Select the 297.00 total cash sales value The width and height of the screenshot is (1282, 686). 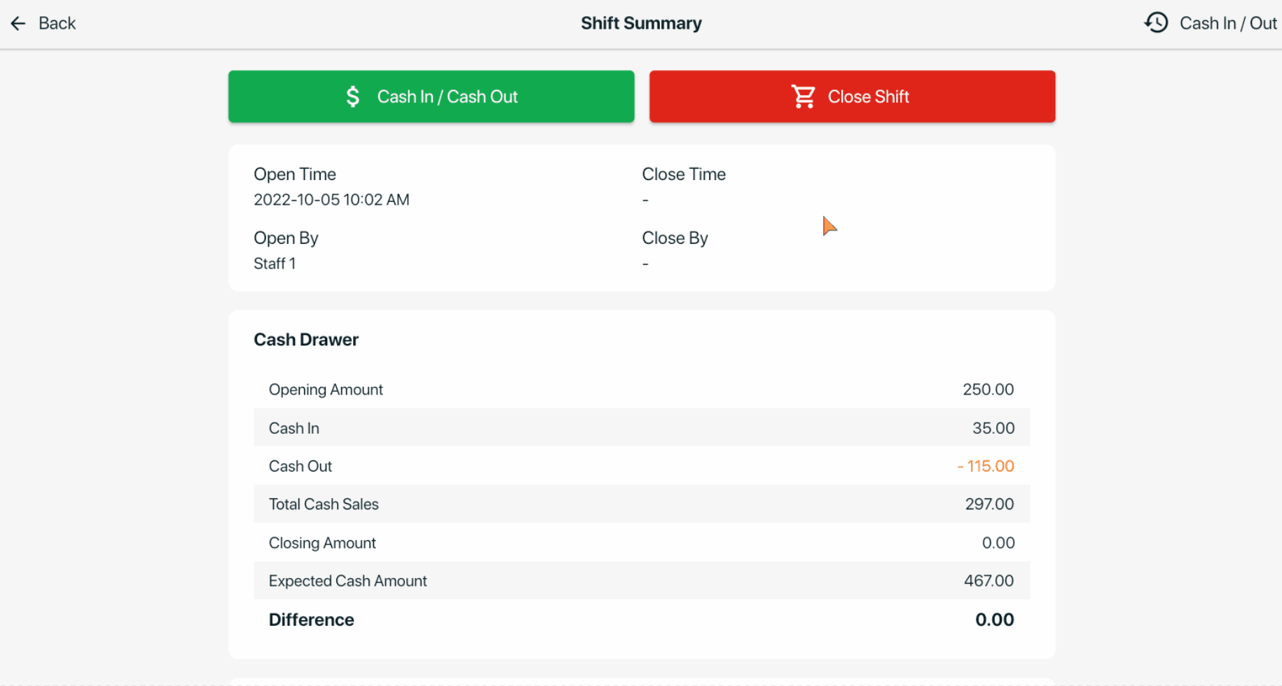[x=989, y=505]
